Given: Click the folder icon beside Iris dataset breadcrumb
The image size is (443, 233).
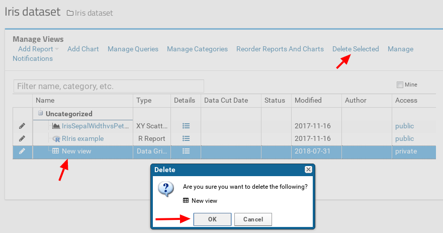Looking at the screenshot, I should (70, 13).
